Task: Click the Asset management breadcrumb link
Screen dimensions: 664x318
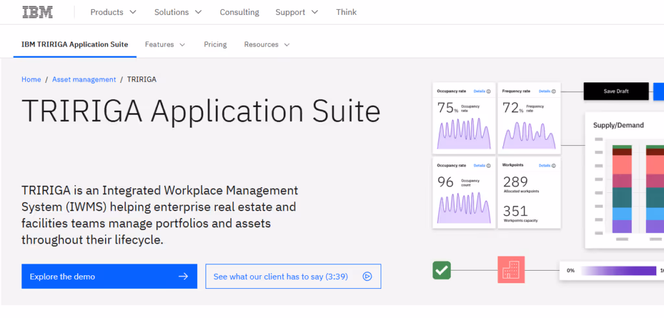Action: (x=84, y=80)
